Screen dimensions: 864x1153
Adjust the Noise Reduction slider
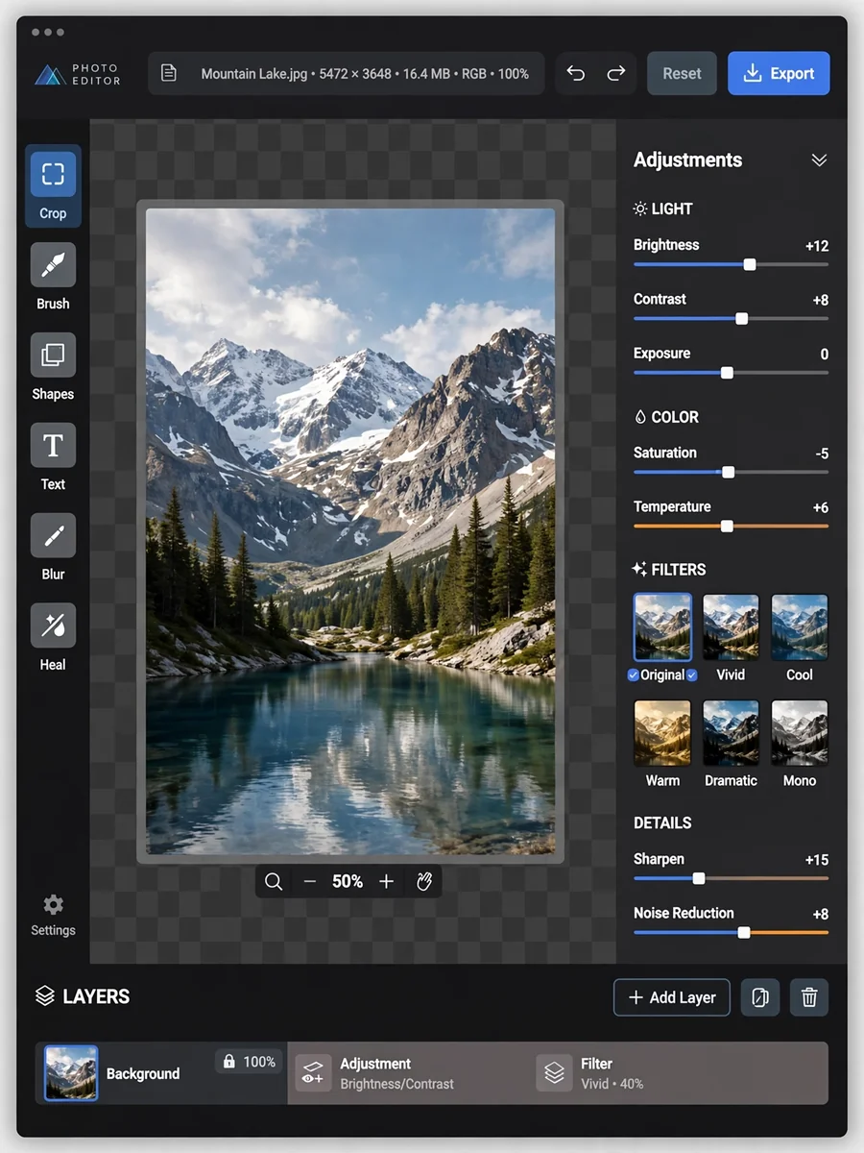pyautogui.click(x=731, y=932)
